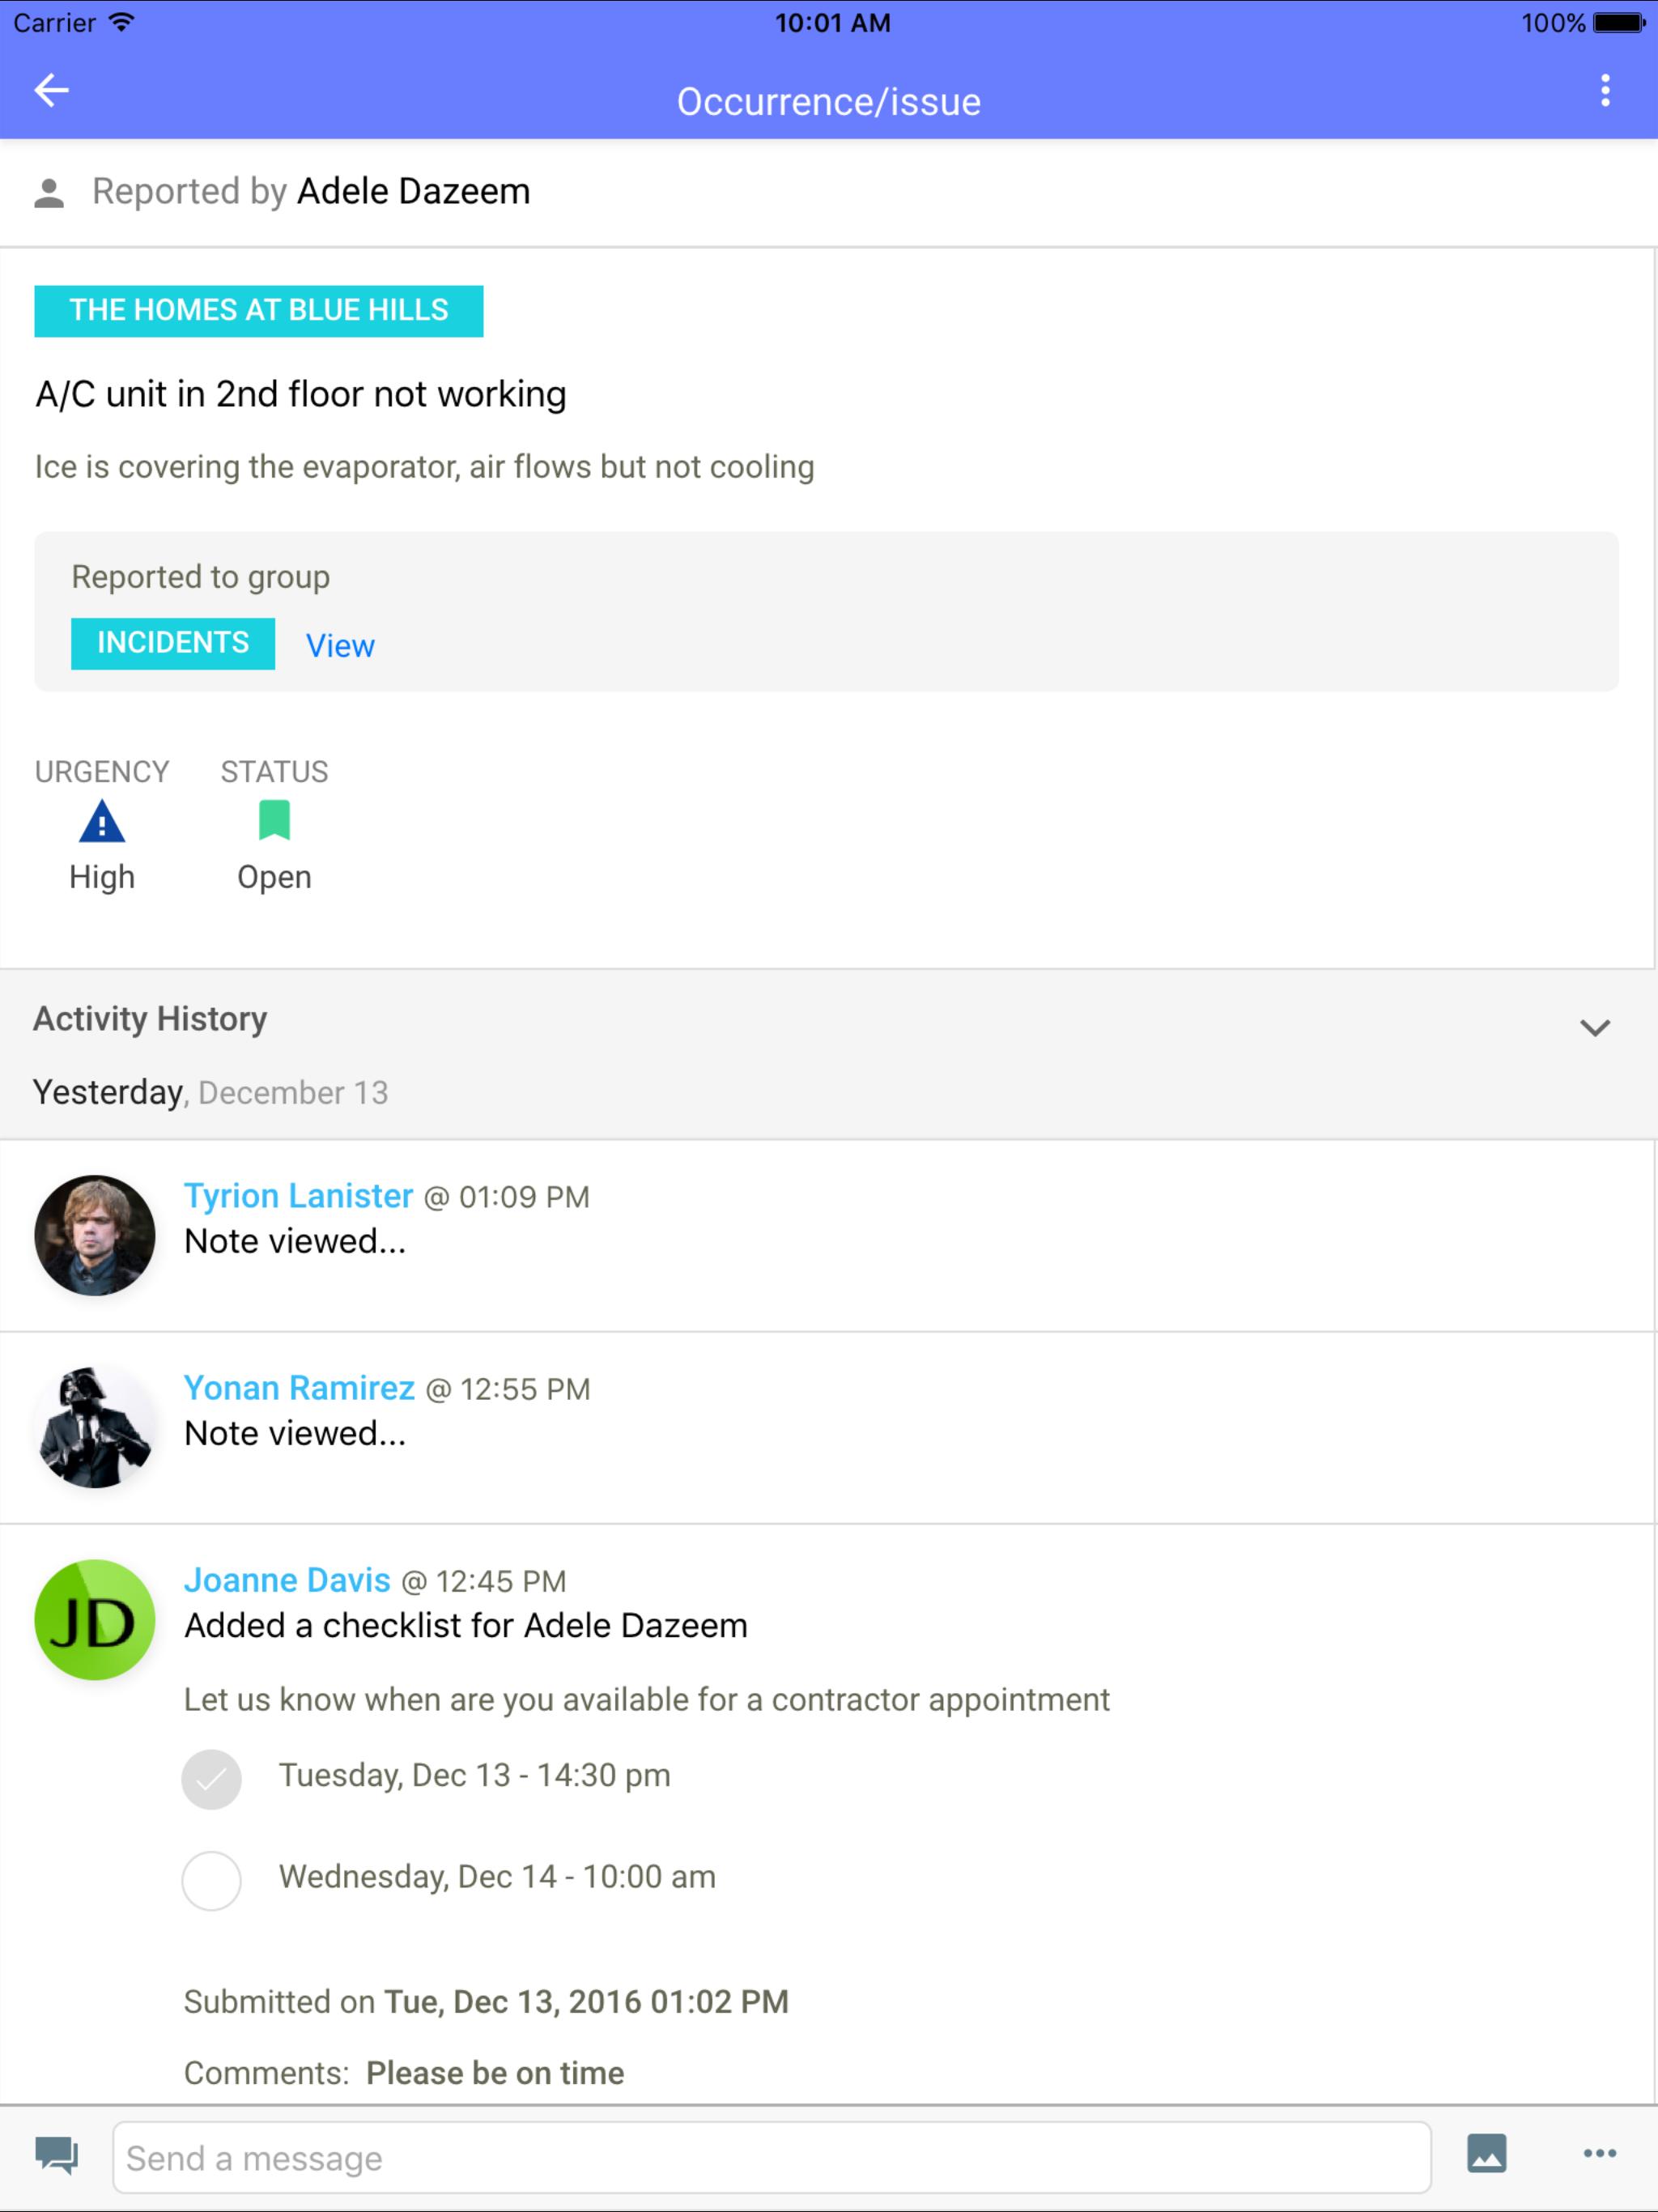The height and width of the screenshot is (2212, 1658).
Task: Tap the Open status bookmark icon
Action: pos(274,821)
